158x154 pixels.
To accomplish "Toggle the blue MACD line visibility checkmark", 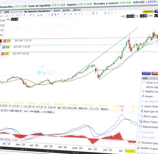I will pos(29,112).
